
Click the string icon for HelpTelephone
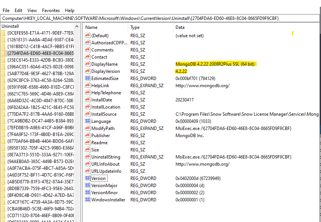[88, 92]
